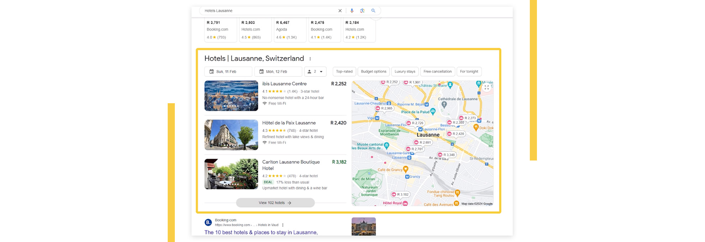Expand the map to fullscreen
Image resolution: width=705 pixels, height=242 pixels.
point(487,87)
